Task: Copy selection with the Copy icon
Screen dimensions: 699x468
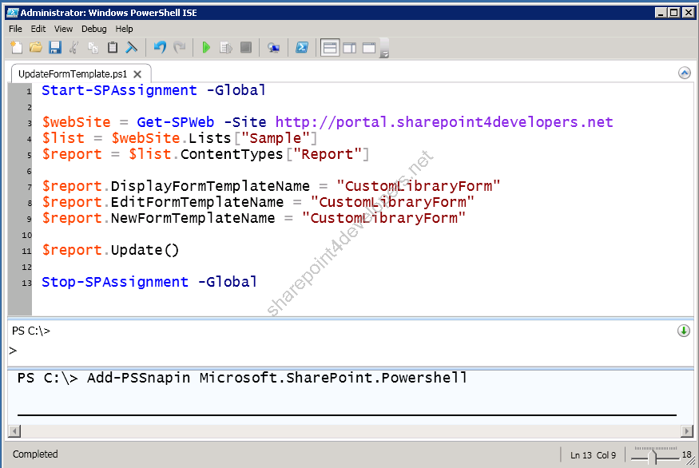Action: [93, 47]
